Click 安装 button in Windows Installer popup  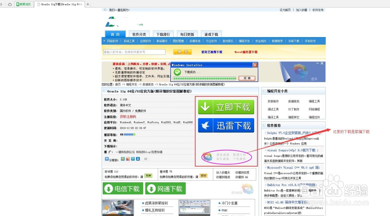pos(247,78)
